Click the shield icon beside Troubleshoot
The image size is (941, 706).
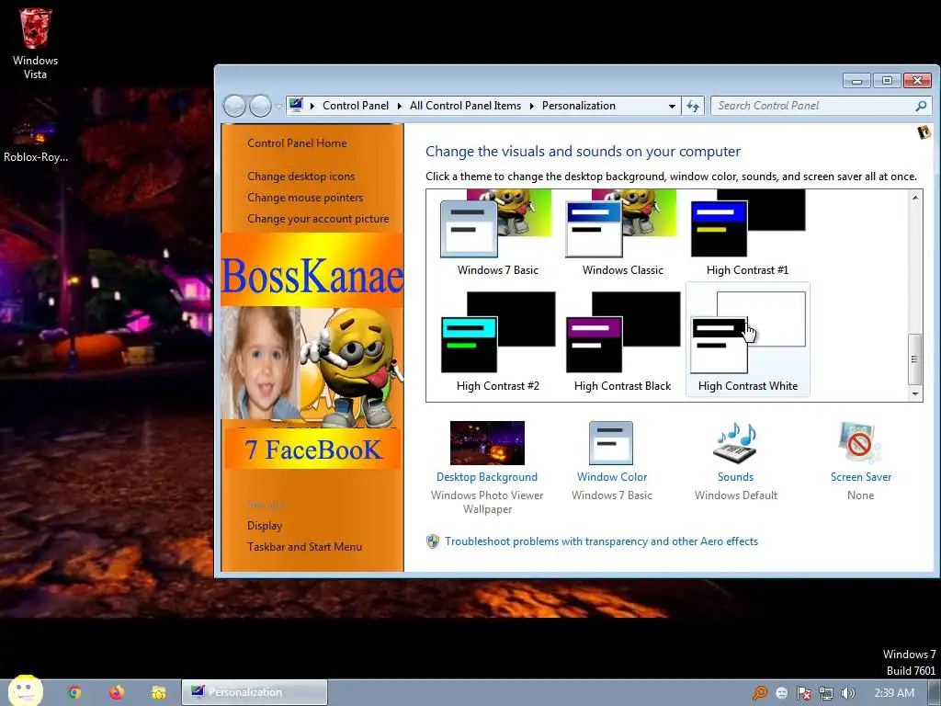pyautogui.click(x=433, y=541)
